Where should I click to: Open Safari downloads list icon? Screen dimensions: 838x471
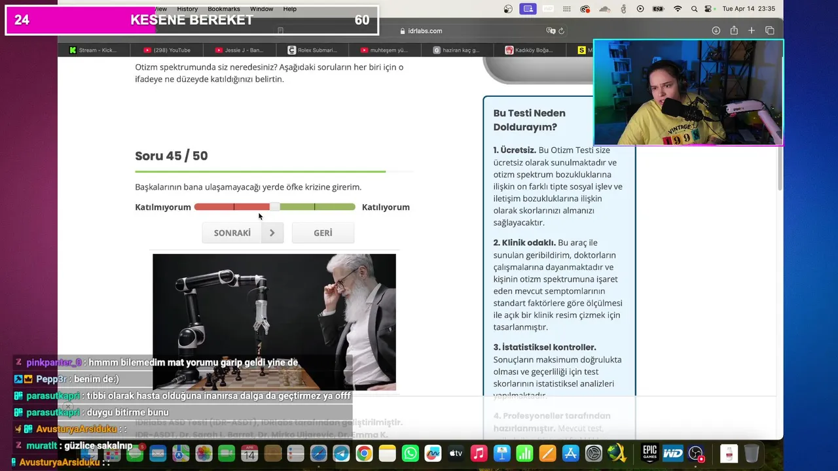tap(716, 31)
